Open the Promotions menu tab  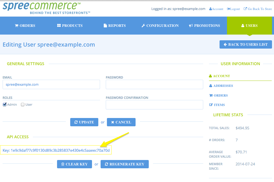pyautogui.click(x=204, y=26)
